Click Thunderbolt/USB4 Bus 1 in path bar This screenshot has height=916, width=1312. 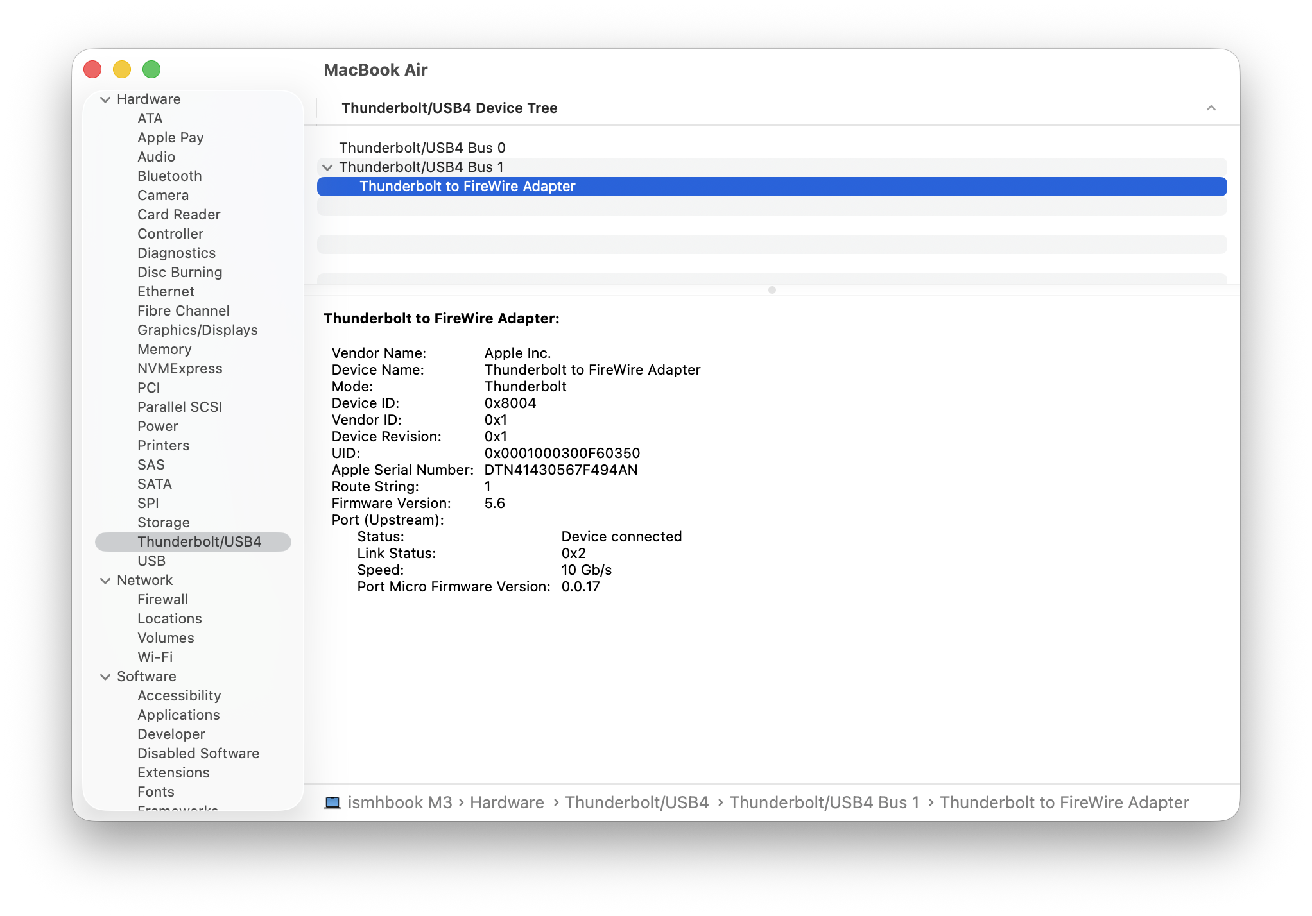point(825,802)
